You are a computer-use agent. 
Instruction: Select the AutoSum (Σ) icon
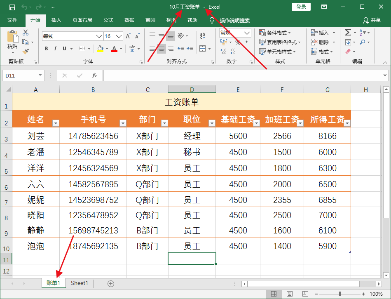348,33
